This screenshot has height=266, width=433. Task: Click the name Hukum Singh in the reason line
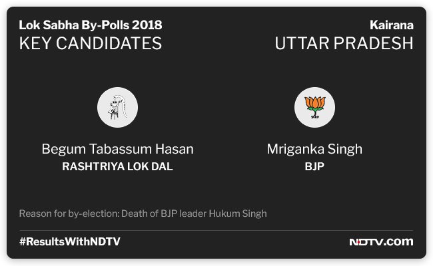pos(238,213)
